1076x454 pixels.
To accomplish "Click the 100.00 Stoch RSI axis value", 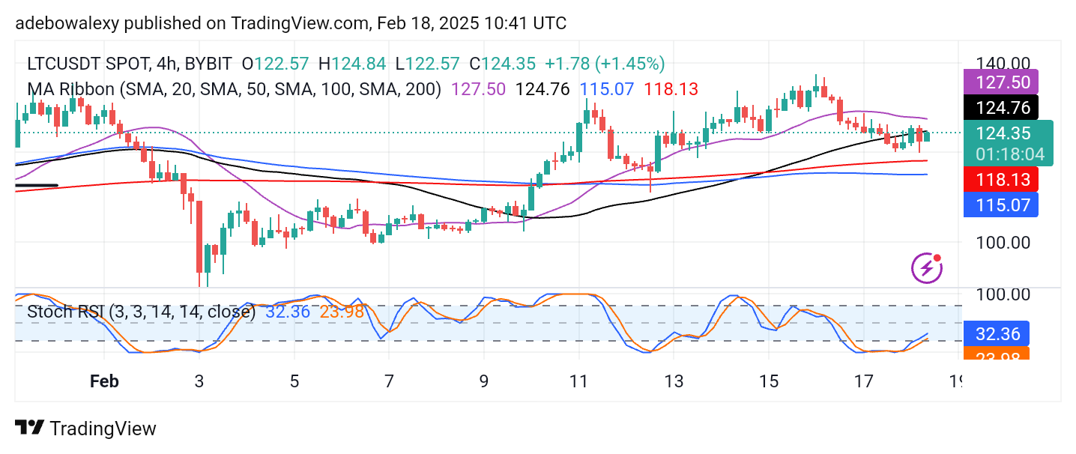I will 1003,294.
